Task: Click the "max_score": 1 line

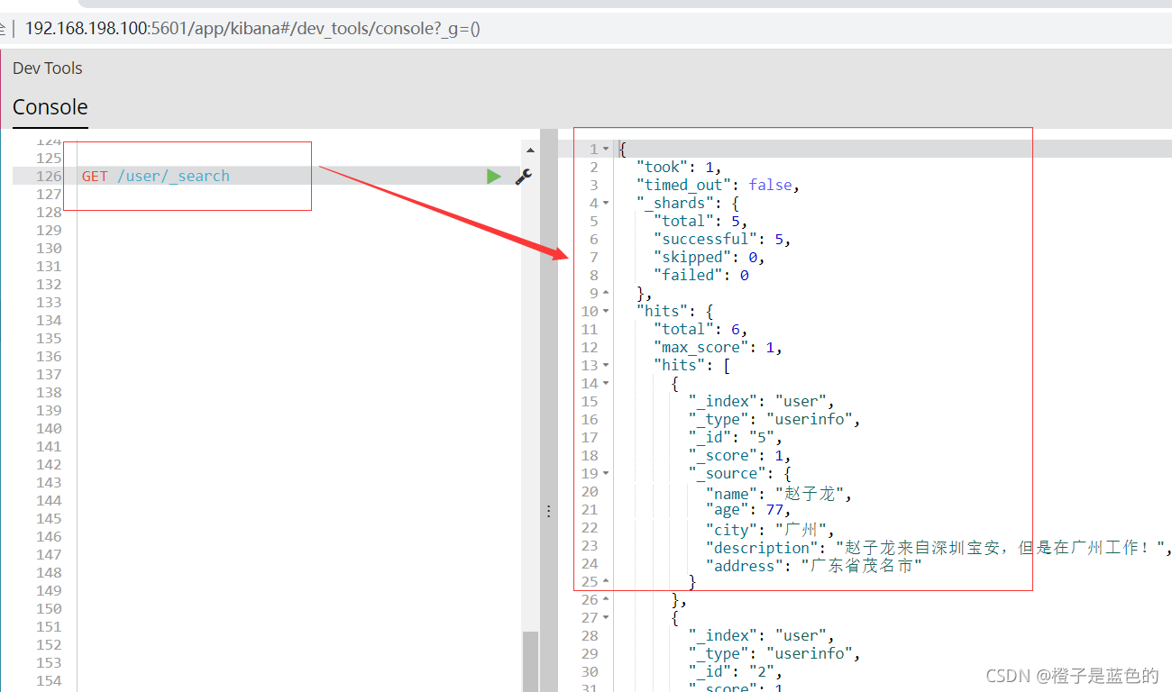Action: [718, 347]
